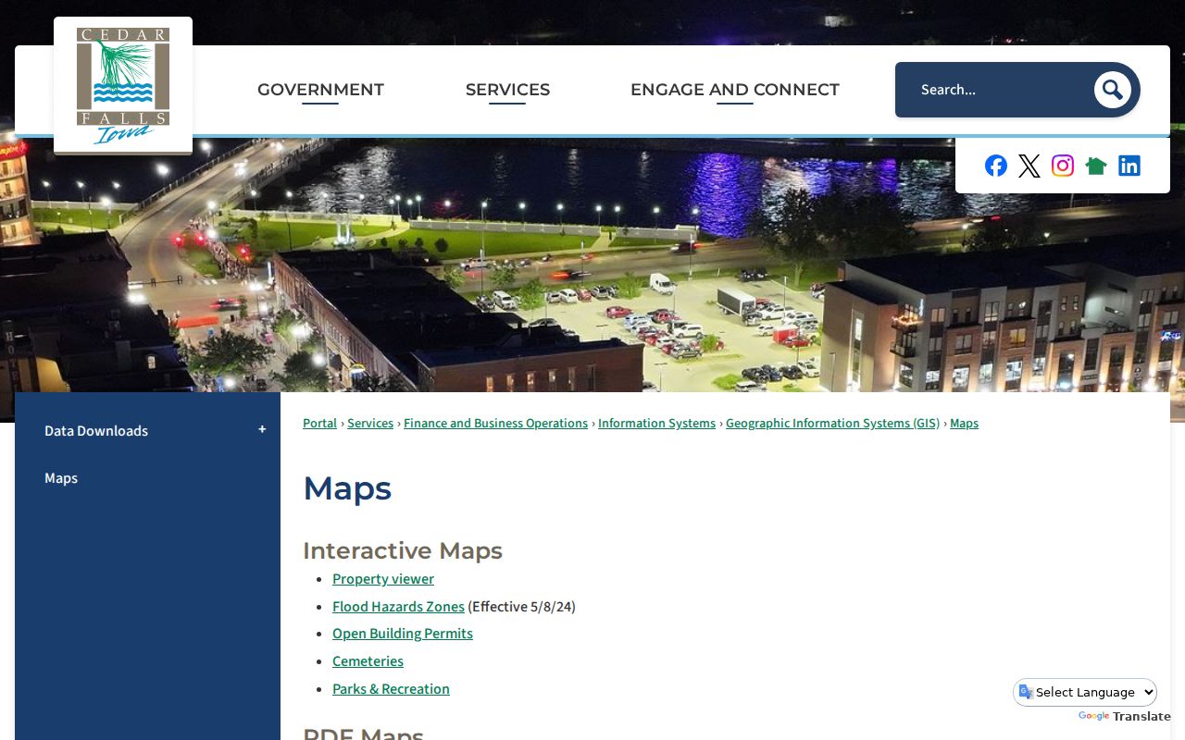Click into the Search field

[995, 90]
